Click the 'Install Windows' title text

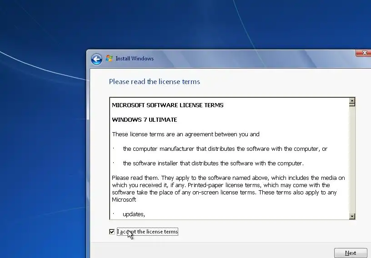click(135, 59)
